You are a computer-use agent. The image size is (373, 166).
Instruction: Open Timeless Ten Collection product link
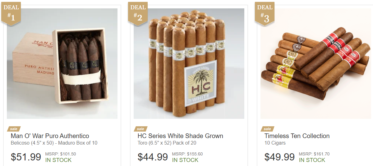(x=297, y=136)
